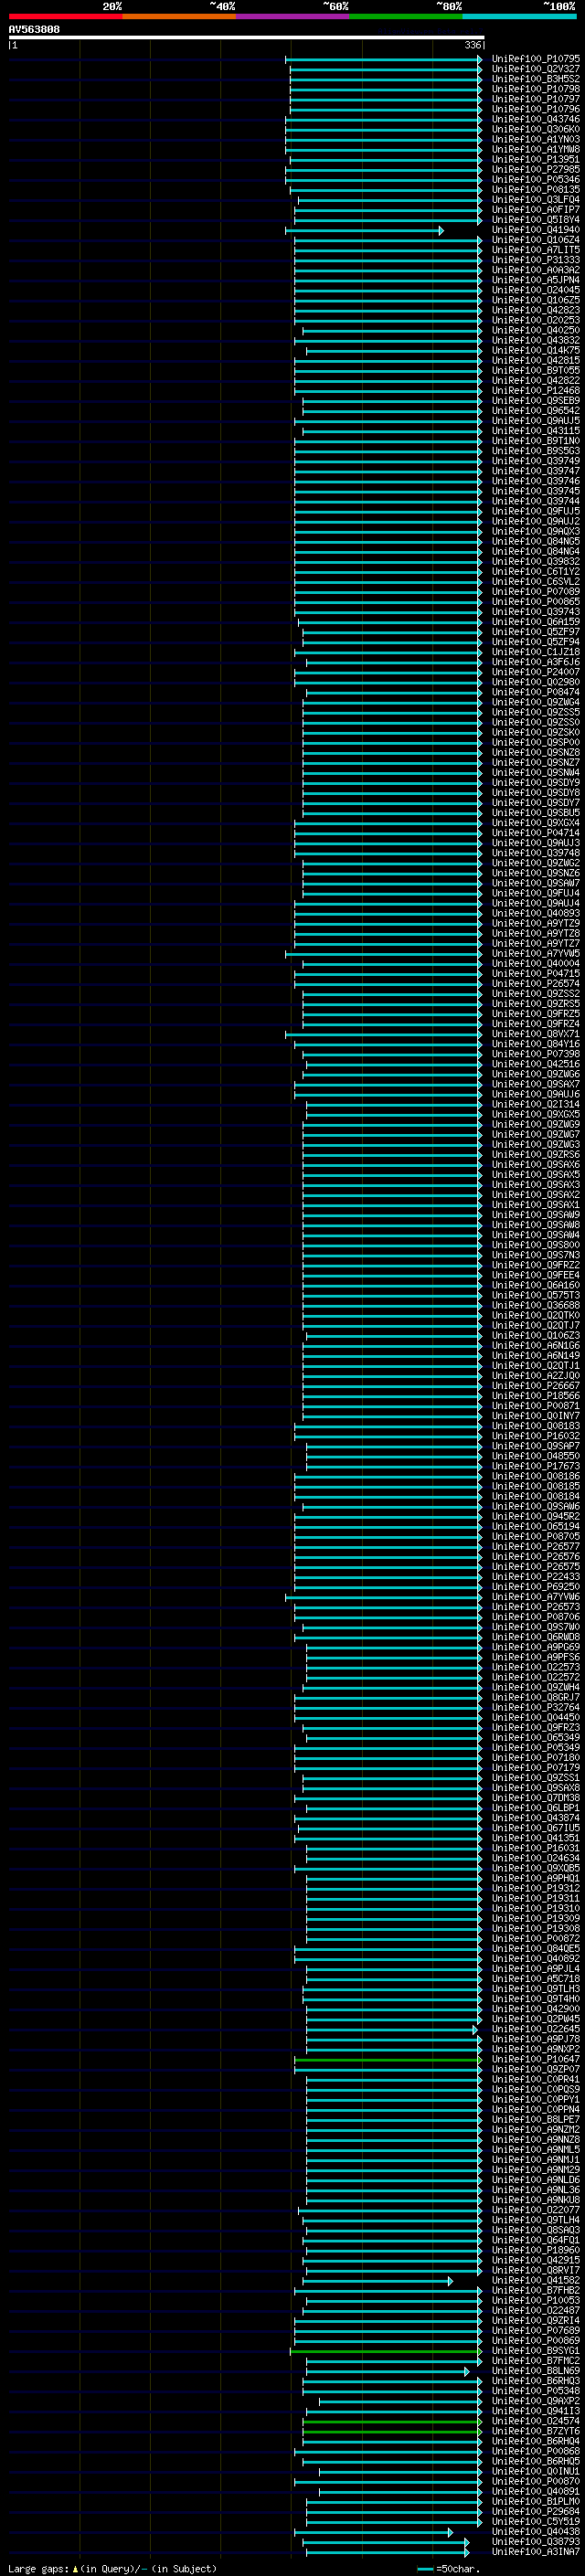Screen dimensions: 585x2576
Task: Click the orange ~40% identity legend bar
Action: coord(179,16)
